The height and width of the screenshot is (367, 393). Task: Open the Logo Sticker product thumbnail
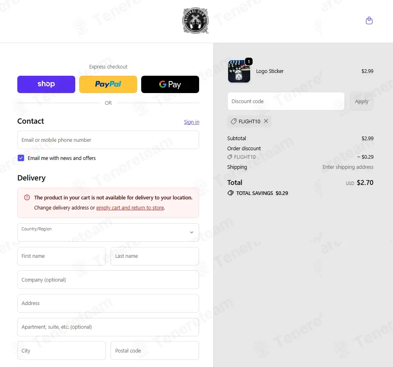click(239, 71)
